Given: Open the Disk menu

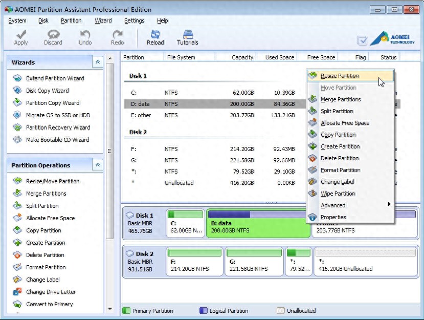Looking at the screenshot, I should [x=43, y=20].
